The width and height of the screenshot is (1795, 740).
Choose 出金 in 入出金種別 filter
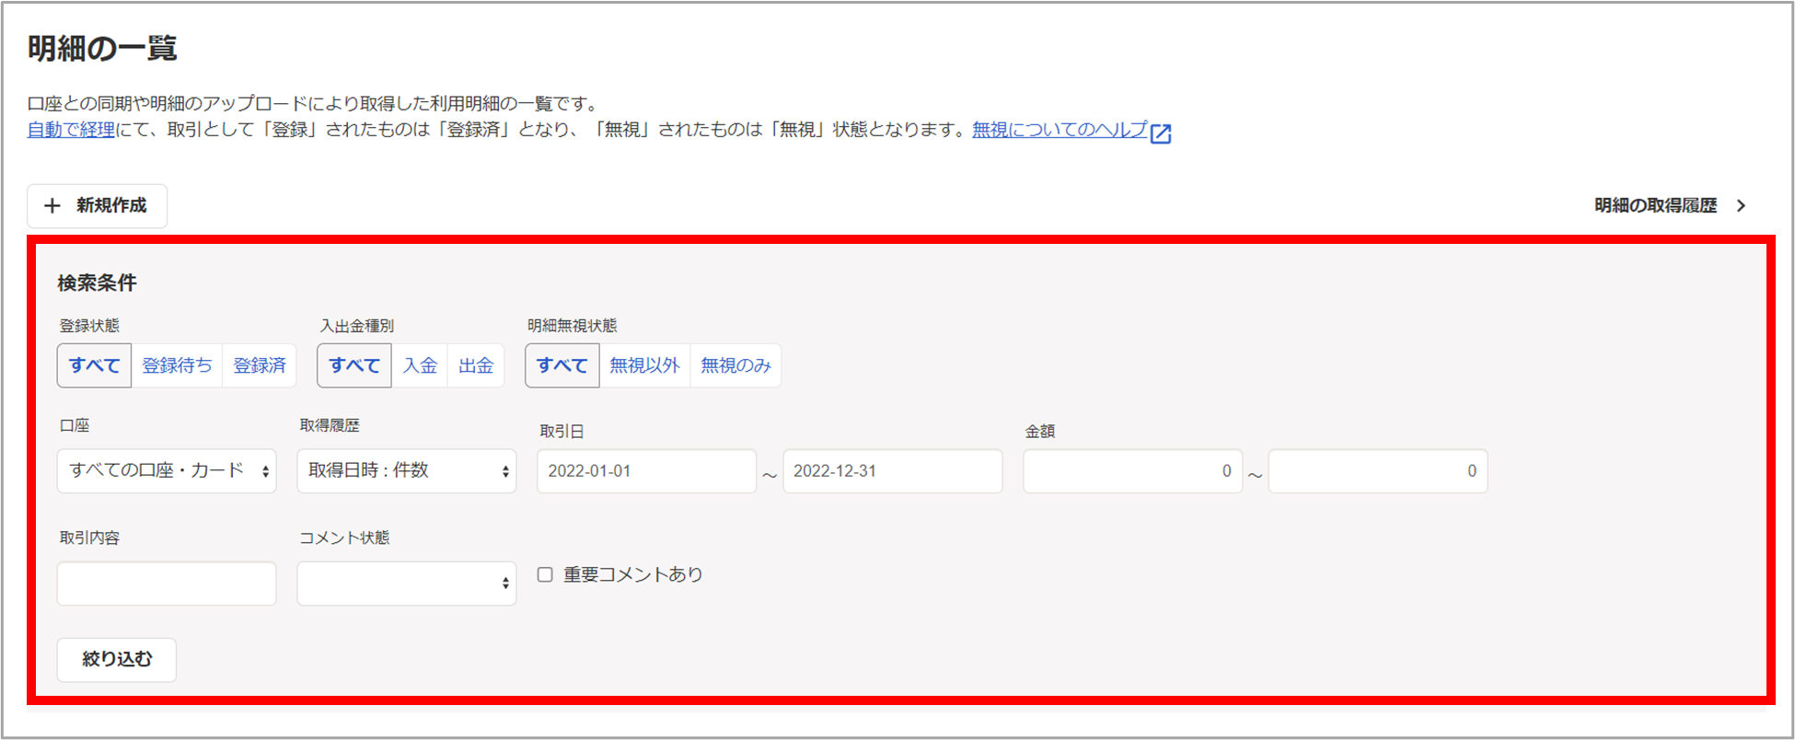coord(476,365)
